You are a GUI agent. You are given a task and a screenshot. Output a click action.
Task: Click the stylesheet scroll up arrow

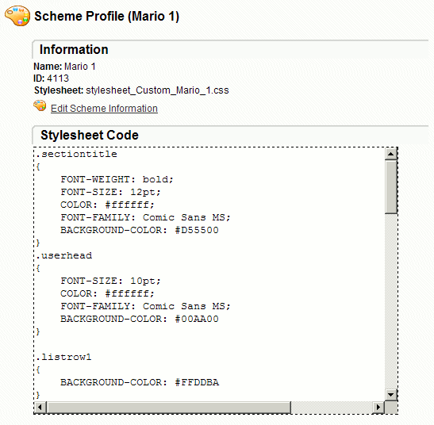(391, 154)
